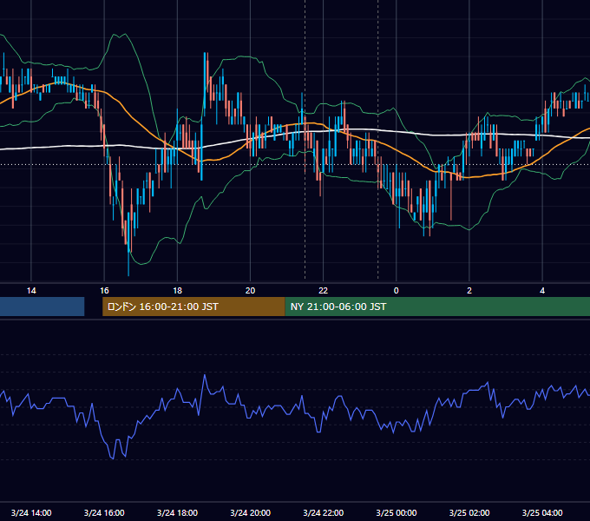590x521 pixels.
Task: Click the 3/25 00:00 date label
Action: point(397,512)
